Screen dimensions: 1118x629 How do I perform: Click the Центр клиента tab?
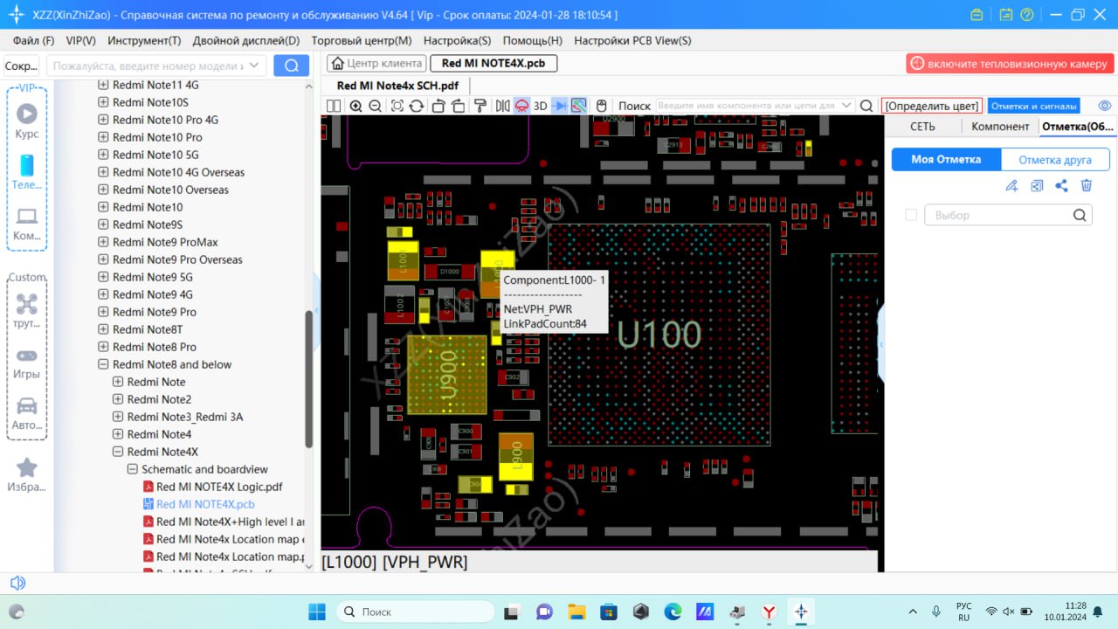[x=376, y=63]
